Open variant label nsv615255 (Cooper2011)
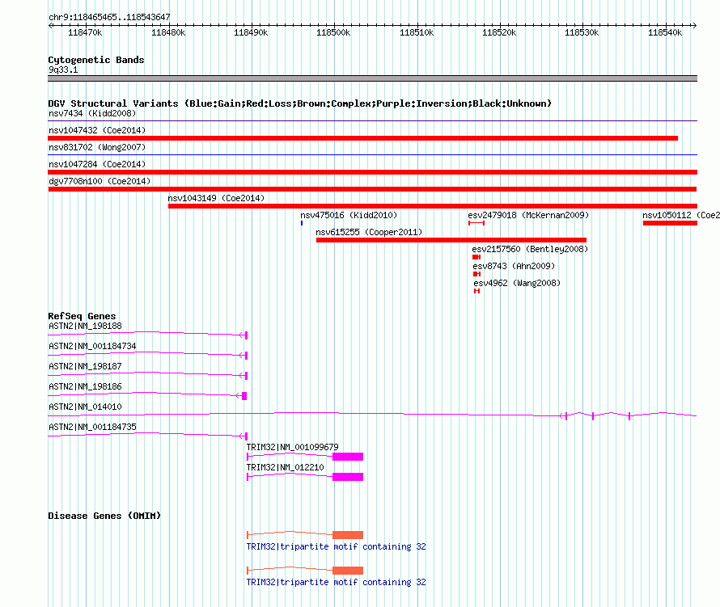The image size is (720, 607). (369, 232)
